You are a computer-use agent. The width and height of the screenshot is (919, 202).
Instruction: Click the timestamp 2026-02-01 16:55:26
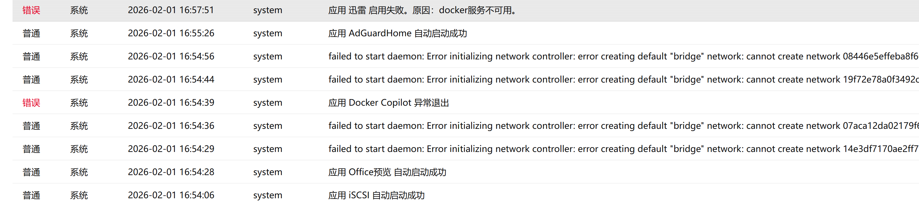171,33
